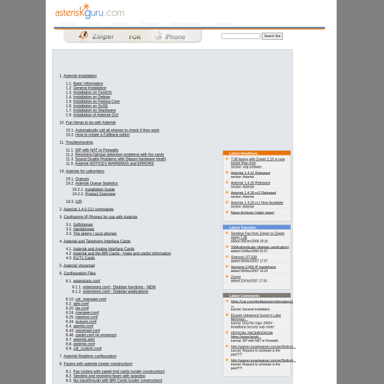
Task: Open the iax.conf link
Action: pyautogui.click(x=82, y=308)
